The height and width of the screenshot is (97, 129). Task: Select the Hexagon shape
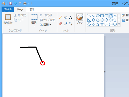click(x=102, y=20)
